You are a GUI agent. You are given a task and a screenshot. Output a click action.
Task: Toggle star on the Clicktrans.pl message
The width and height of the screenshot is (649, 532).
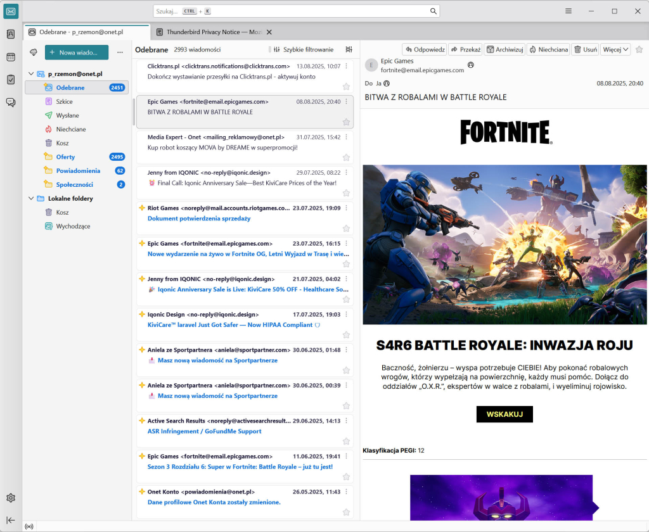click(346, 87)
